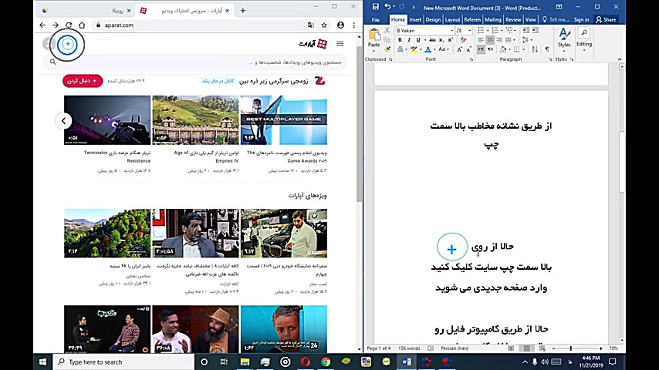Image resolution: width=659 pixels, height=370 pixels.
Task: Click the Chrome home icon
Action: tap(82, 25)
